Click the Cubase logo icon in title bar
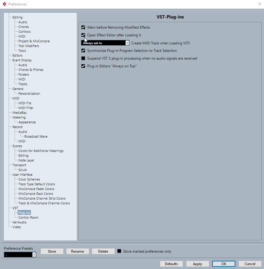 (5, 4)
